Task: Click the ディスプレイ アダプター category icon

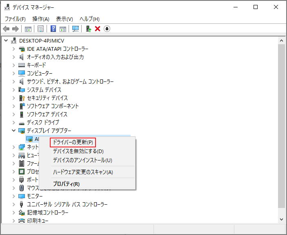Action: [x=22, y=131]
